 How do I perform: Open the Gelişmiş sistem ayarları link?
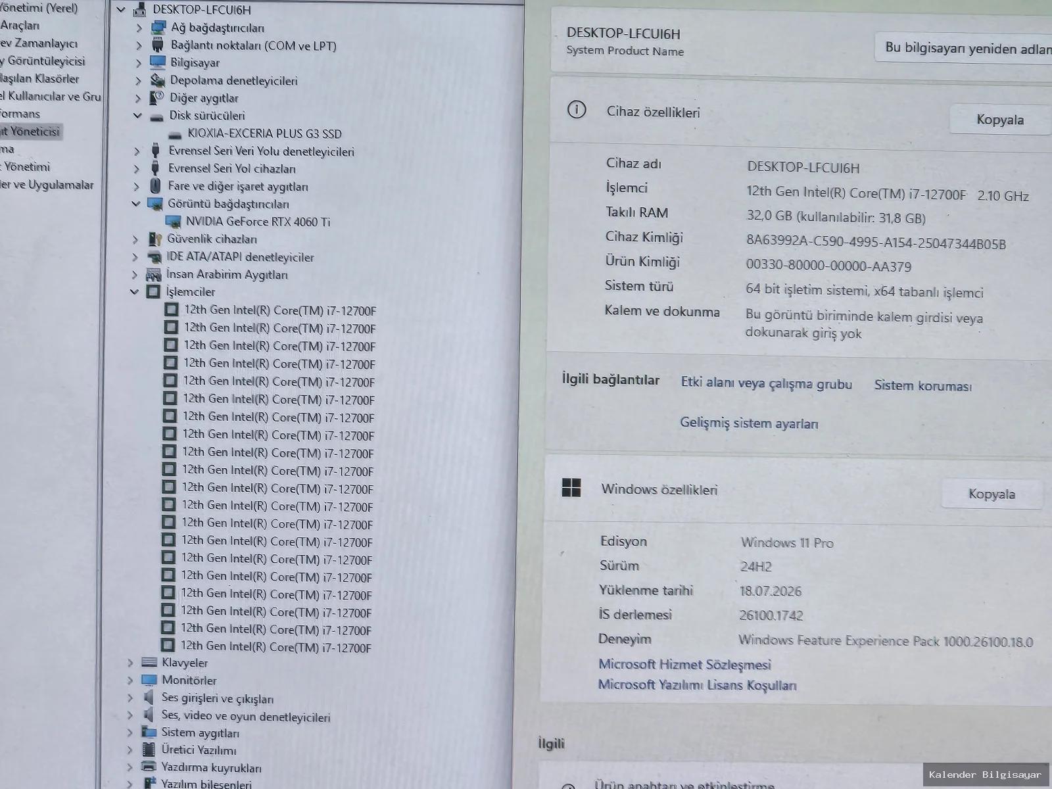749,423
